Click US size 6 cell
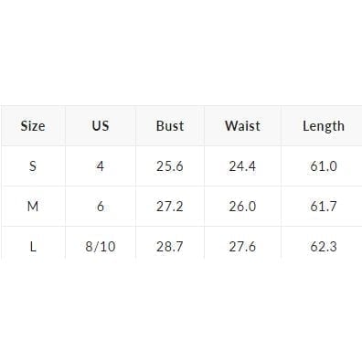 [x=101, y=207]
